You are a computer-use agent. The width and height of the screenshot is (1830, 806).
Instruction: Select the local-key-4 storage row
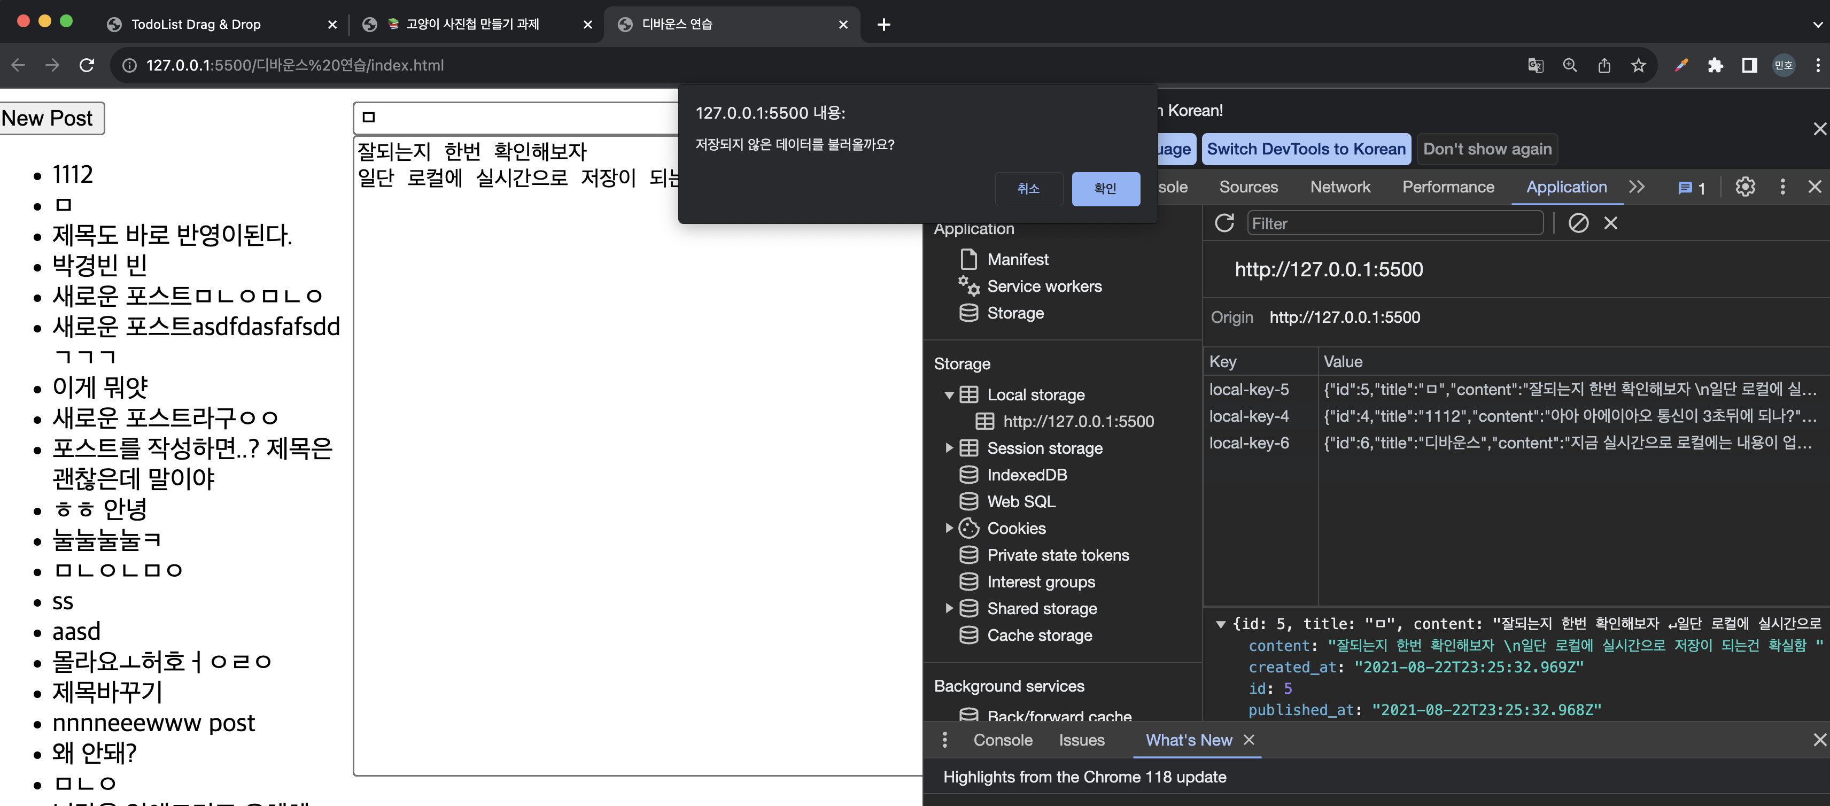click(1249, 416)
